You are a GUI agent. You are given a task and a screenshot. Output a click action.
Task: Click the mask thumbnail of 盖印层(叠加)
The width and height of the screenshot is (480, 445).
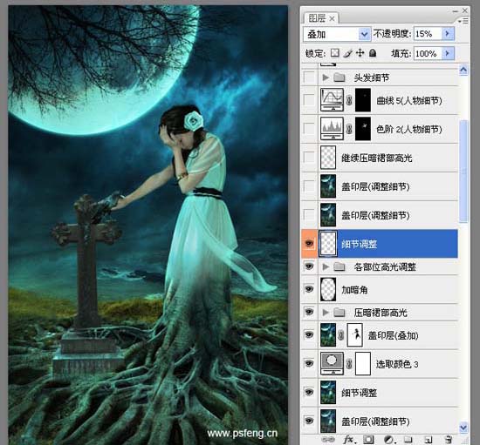[x=355, y=334]
